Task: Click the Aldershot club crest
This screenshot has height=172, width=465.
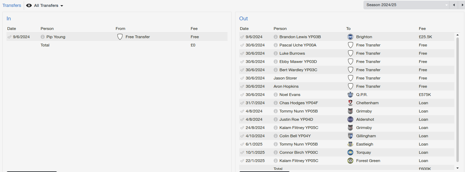Action: [350, 119]
